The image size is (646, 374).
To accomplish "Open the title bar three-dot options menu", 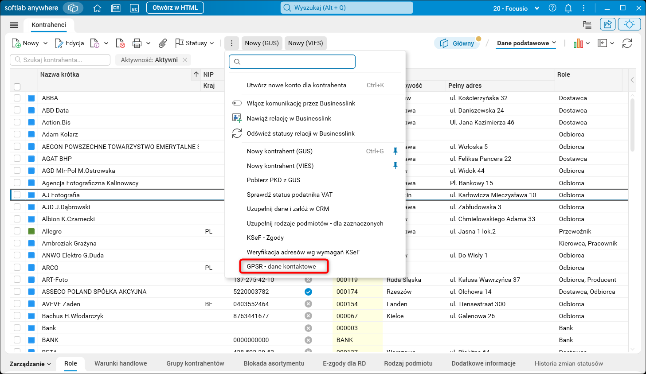I will [x=583, y=8].
